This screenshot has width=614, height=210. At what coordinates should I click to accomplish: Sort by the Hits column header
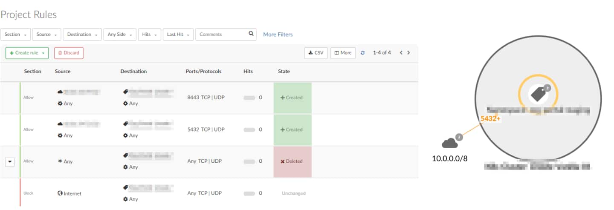point(248,72)
